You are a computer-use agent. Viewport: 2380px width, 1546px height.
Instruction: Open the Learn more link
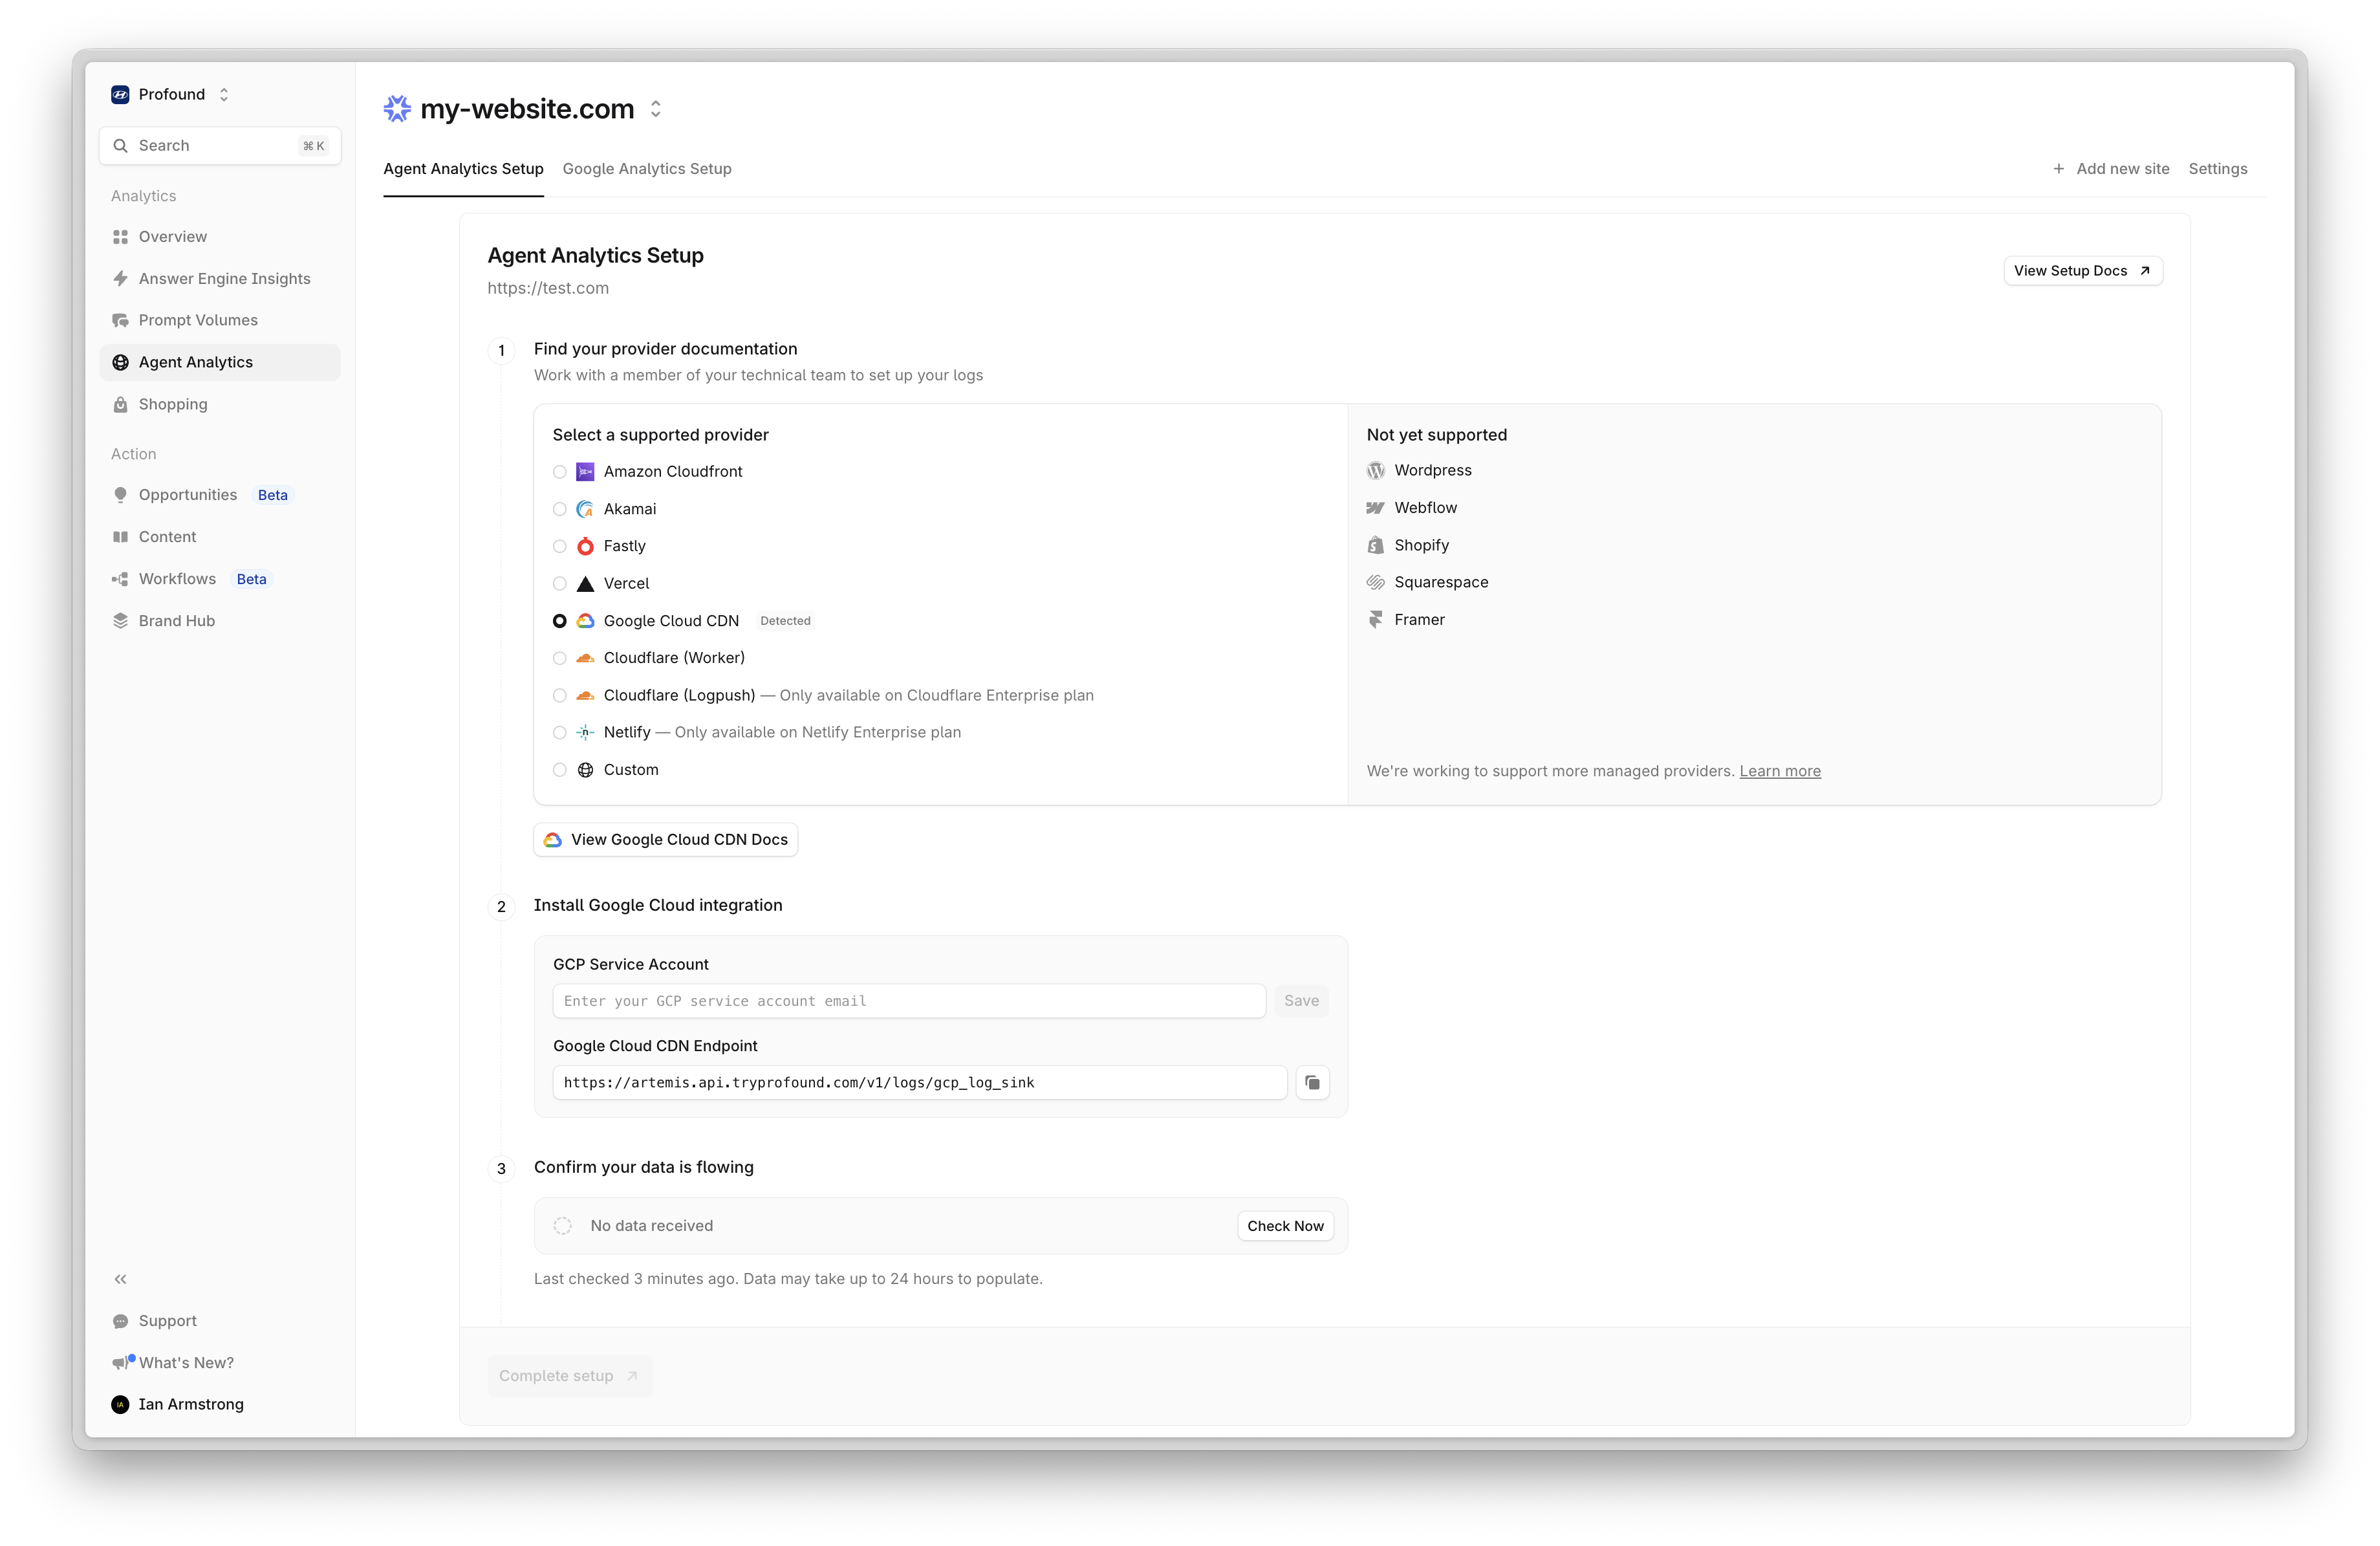[1779, 771]
